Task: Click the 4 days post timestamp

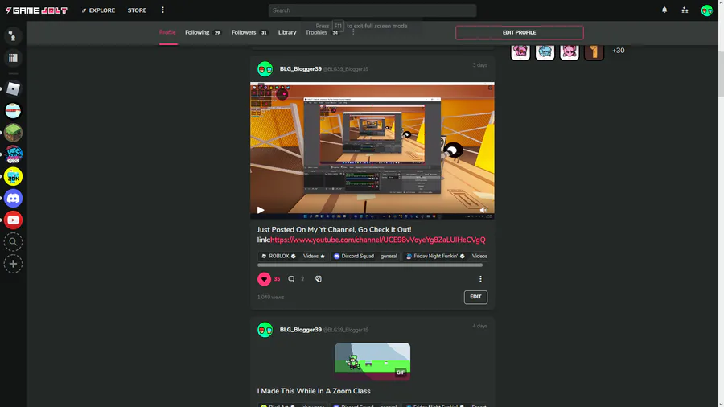Action: (479, 326)
